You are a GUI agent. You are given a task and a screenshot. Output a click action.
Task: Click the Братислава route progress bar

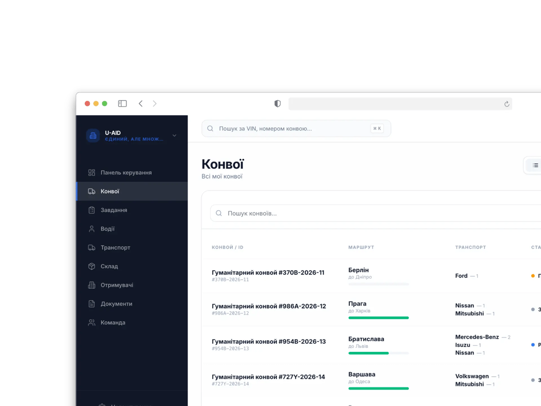[379, 353]
